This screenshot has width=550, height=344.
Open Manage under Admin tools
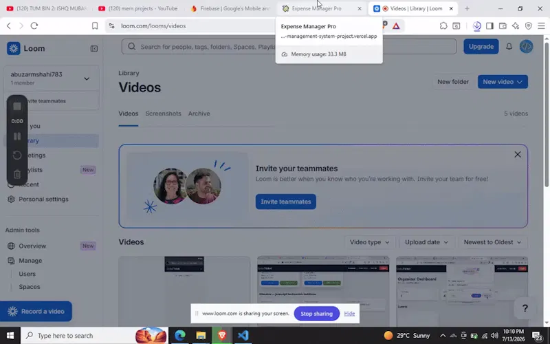pos(30,261)
